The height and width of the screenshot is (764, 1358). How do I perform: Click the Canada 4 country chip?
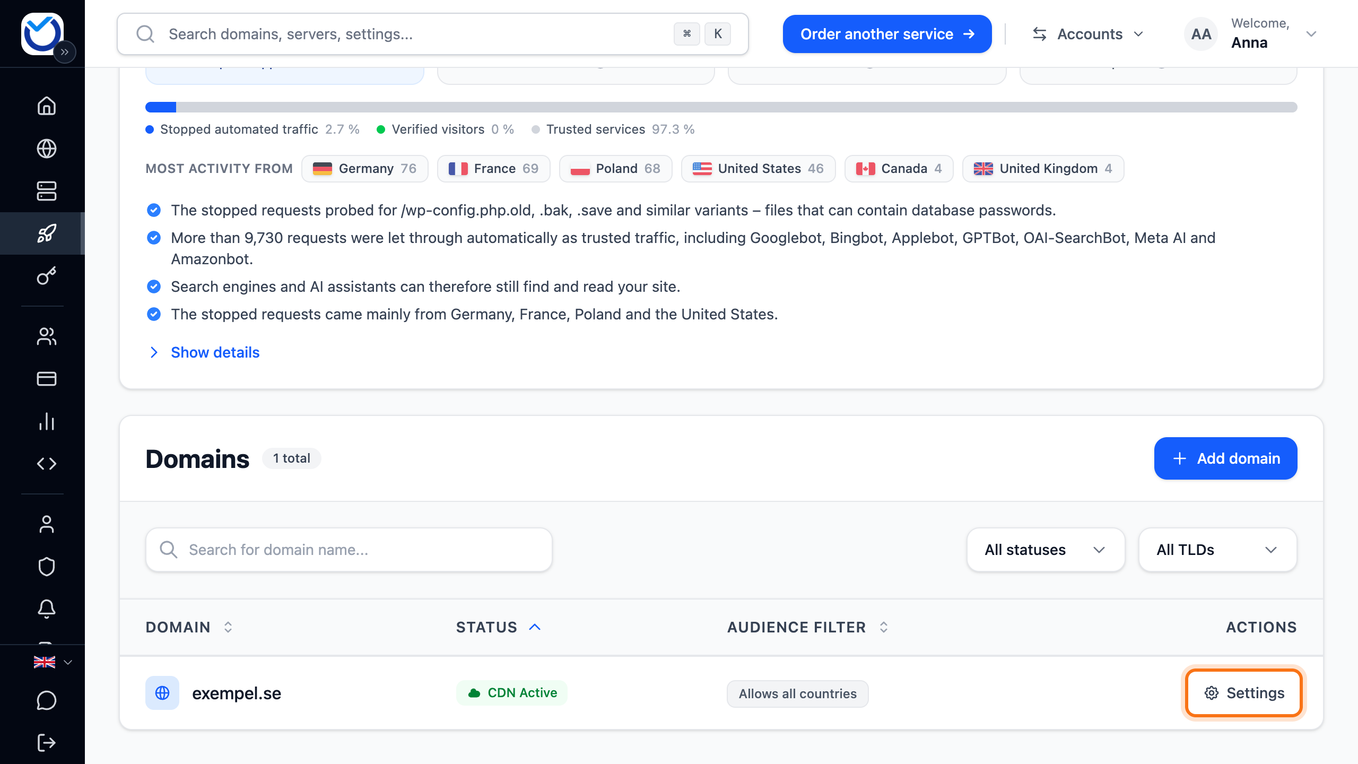tap(899, 169)
